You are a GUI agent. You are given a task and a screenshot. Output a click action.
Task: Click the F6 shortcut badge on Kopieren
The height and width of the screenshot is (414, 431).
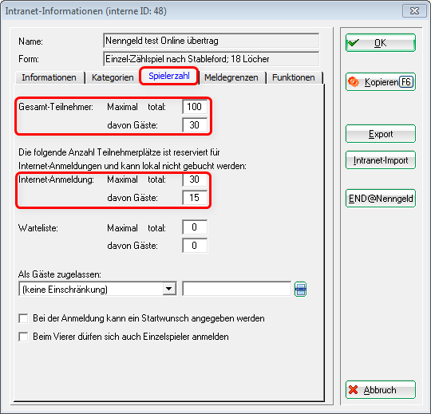tap(406, 82)
